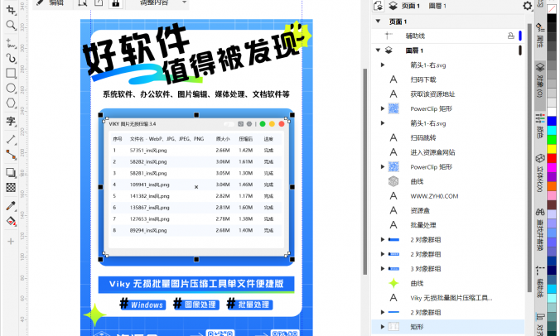This screenshot has width=560, height=336.
Task: Expand the first PowerClip 矩形 item
Action: tap(383, 108)
